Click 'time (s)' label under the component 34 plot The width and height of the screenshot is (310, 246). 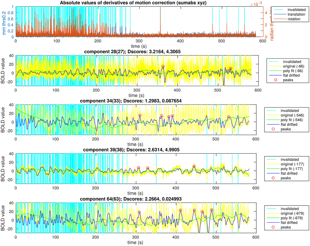coord(135,144)
